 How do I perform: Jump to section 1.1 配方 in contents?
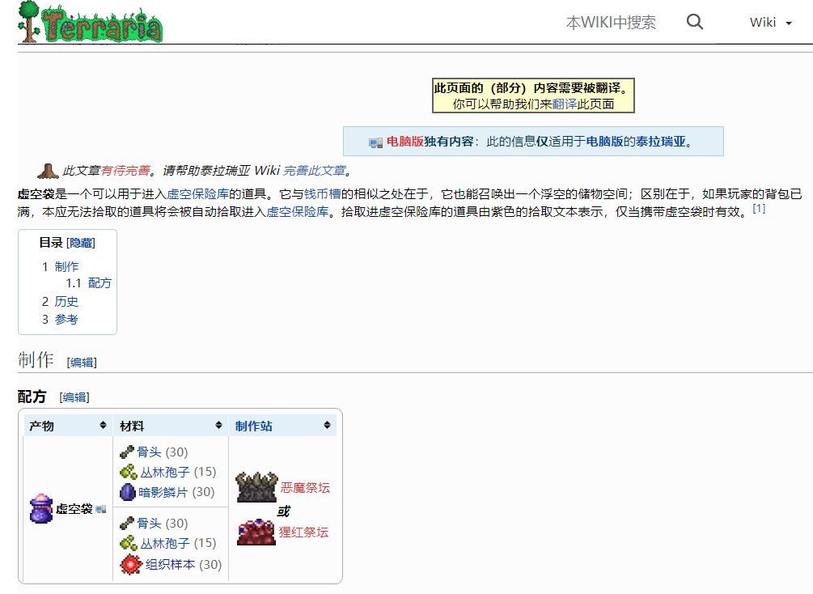pos(100,283)
